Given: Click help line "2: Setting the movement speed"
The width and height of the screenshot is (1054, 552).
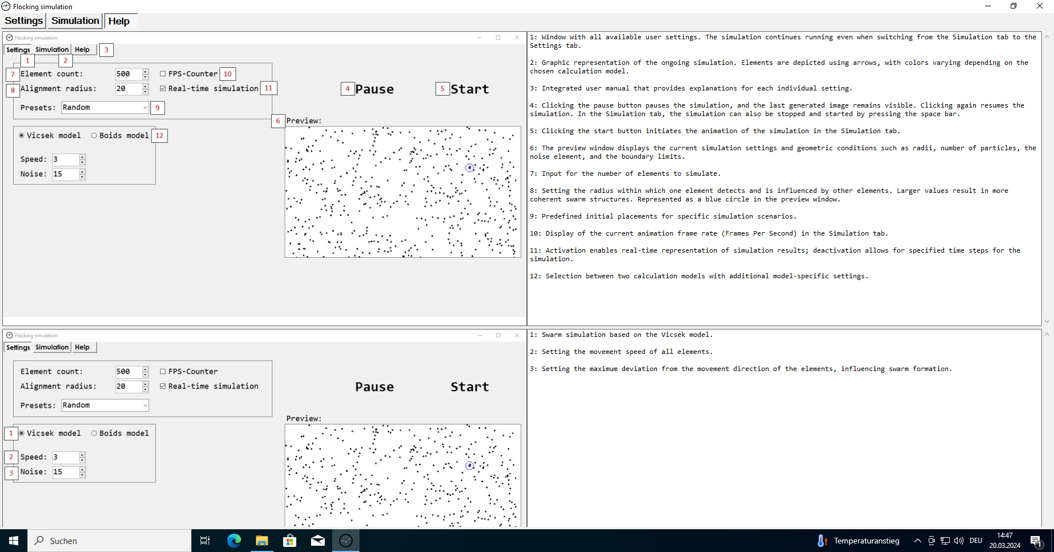Looking at the screenshot, I should click(x=621, y=352).
